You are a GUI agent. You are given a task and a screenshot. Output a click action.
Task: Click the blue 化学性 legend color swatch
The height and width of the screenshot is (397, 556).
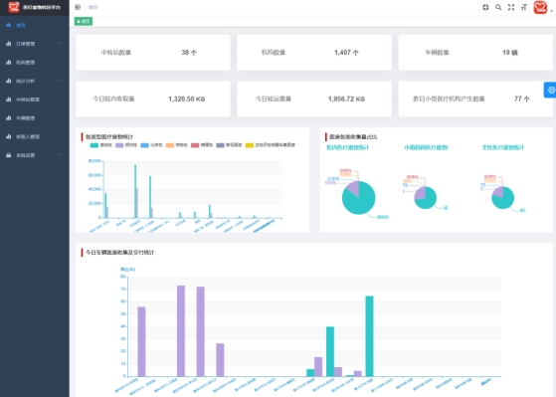[x=144, y=145]
